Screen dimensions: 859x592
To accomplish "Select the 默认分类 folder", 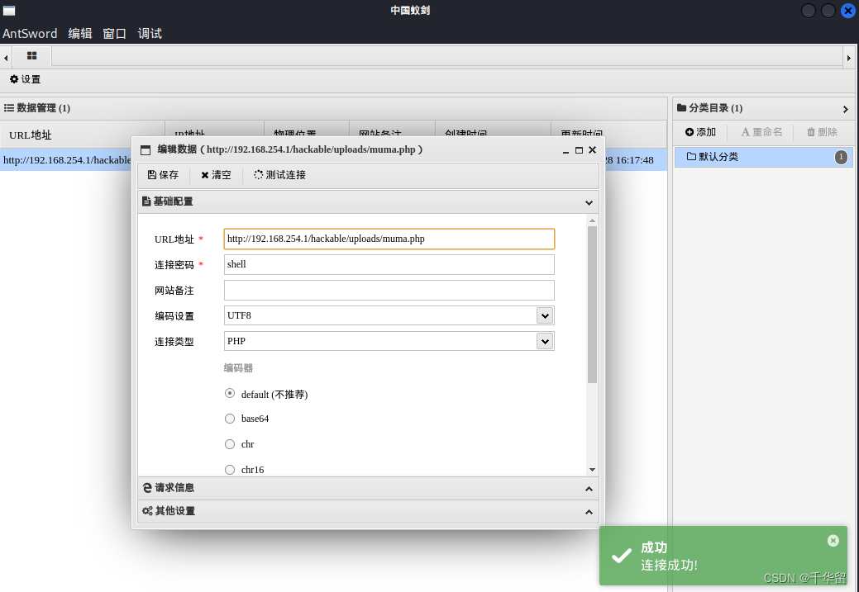I will (763, 157).
